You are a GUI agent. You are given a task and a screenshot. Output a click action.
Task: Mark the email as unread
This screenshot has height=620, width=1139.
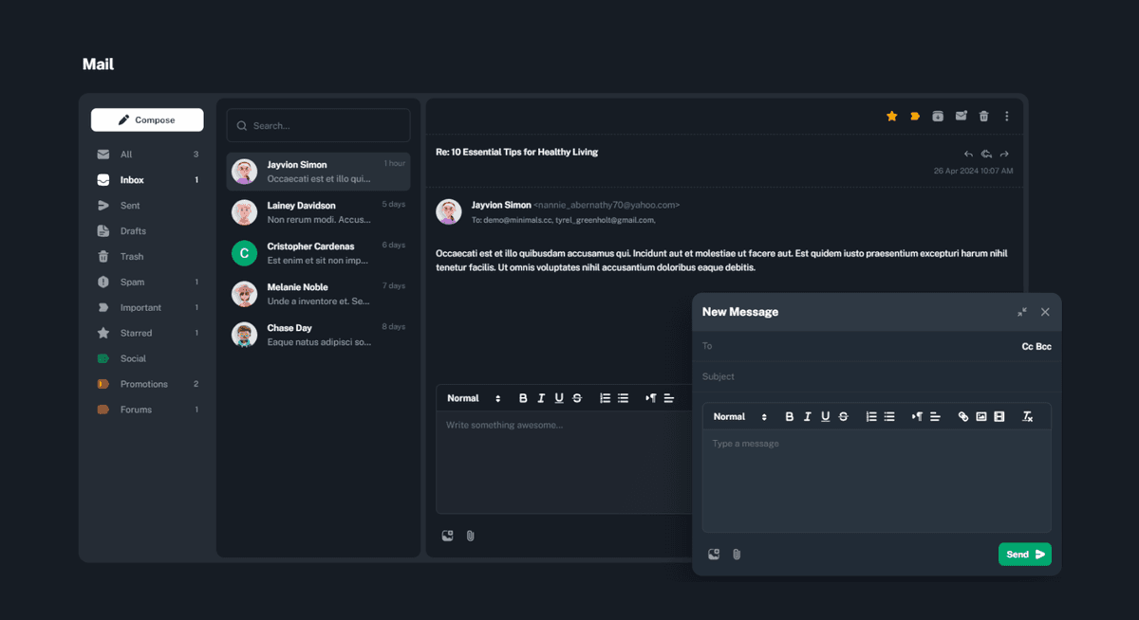pos(961,116)
